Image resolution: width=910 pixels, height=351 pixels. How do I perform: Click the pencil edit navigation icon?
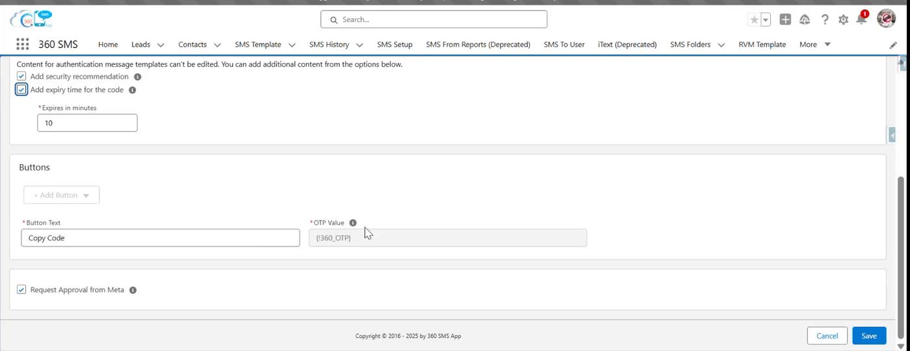(893, 45)
